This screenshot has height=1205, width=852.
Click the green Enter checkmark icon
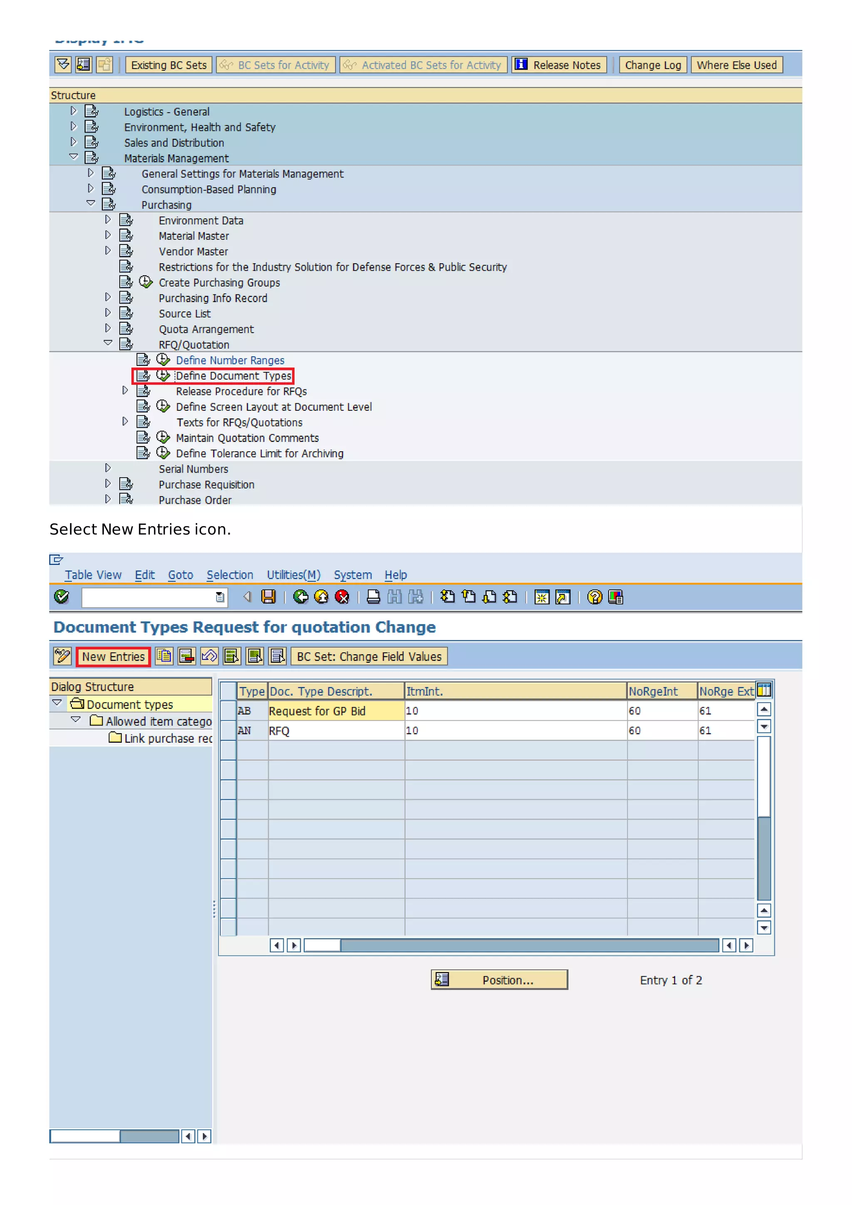pyautogui.click(x=62, y=597)
